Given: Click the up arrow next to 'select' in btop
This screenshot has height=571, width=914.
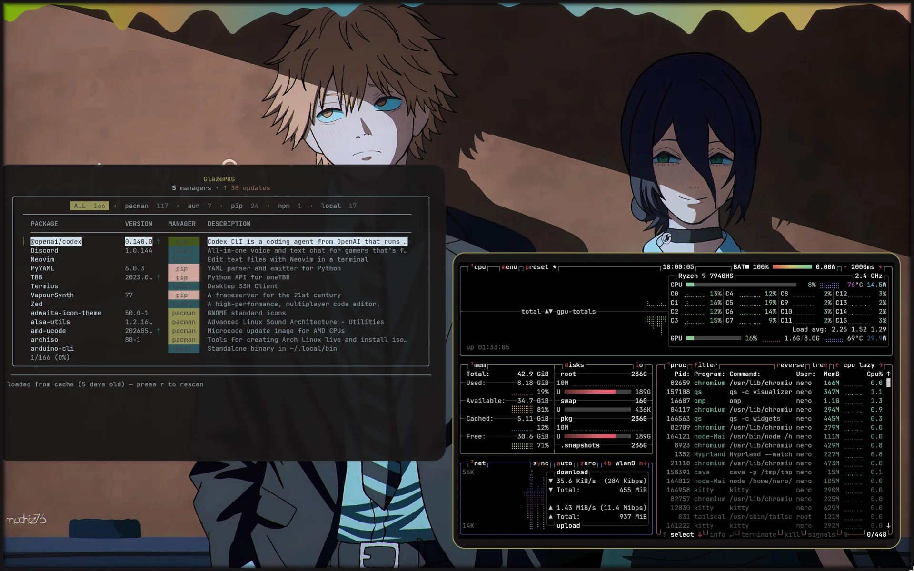Looking at the screenshot, I should coord(665,534).
